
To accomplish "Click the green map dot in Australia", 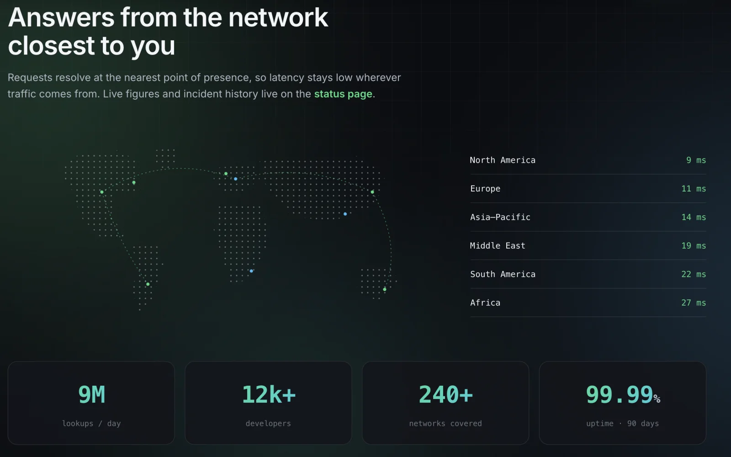I will [385, 289].
